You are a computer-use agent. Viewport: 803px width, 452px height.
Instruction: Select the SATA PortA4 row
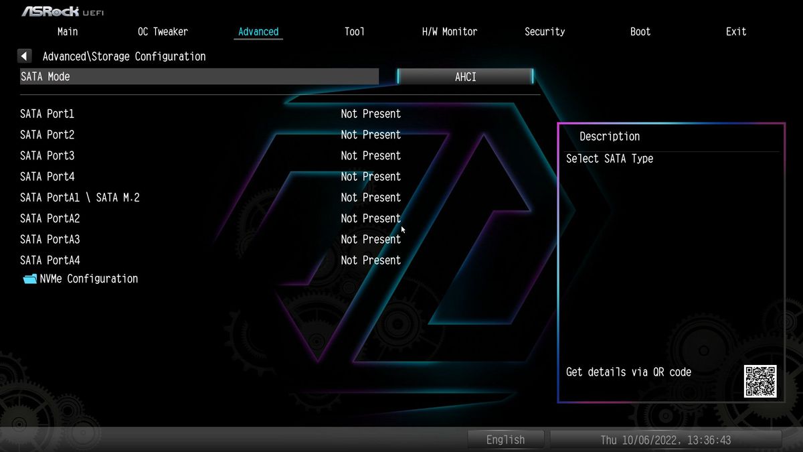(211, 260)
